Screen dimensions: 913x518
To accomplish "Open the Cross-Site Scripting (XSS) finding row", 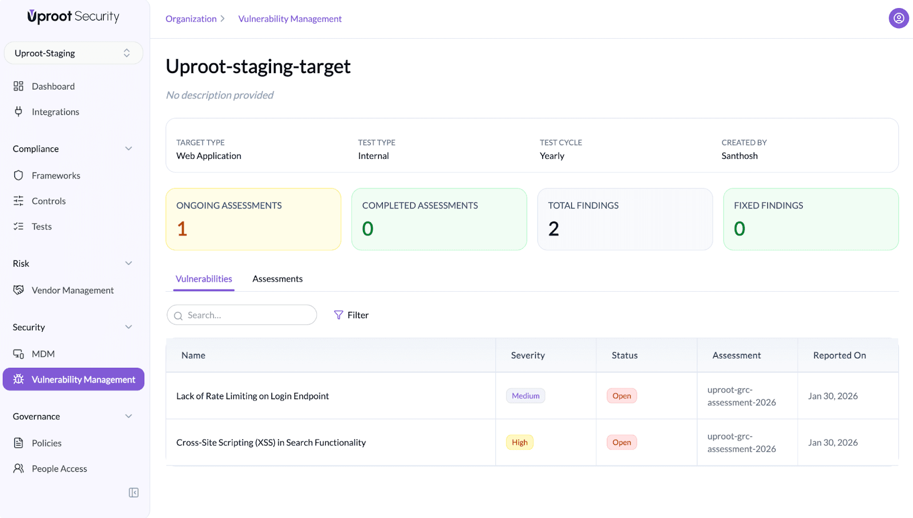I will 271,443.
